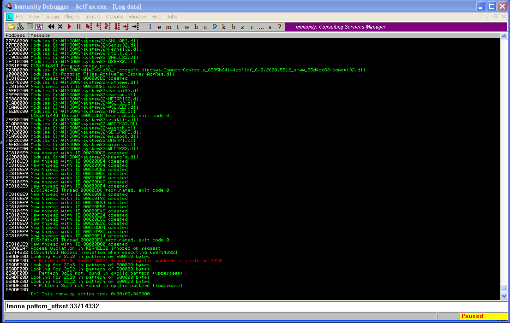
Task: Run the program with red play icon
Action: click(x=69, y=27)
